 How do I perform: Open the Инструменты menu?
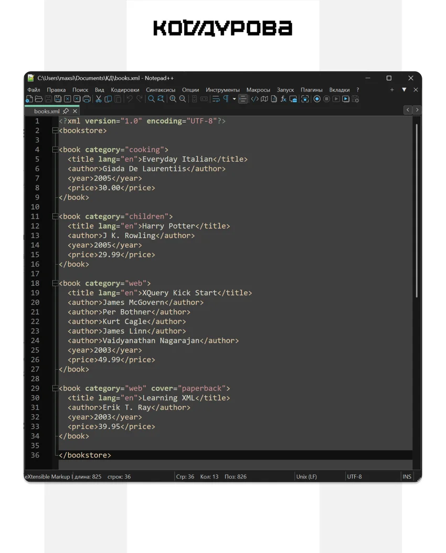point(222,90)
